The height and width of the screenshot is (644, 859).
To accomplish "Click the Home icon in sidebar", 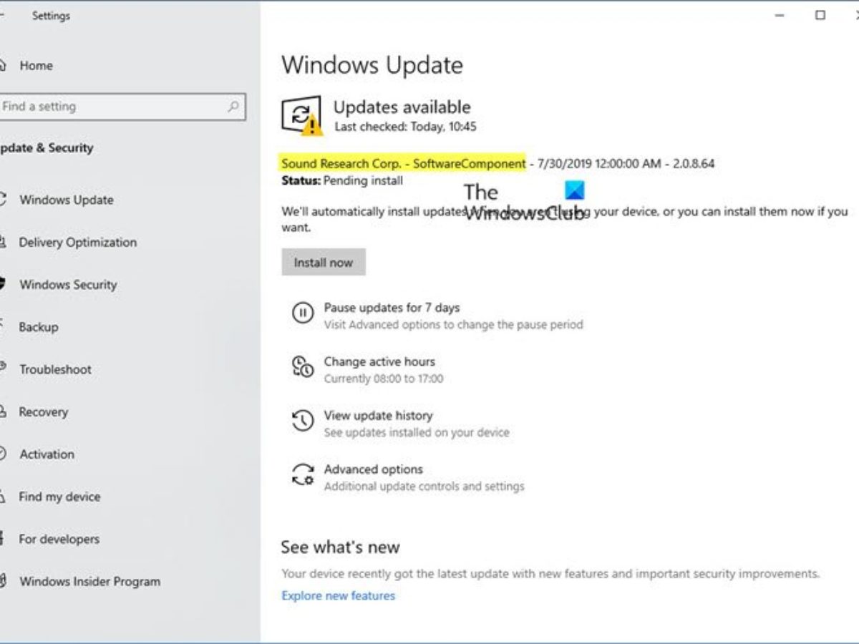I will tap(3, 66).
